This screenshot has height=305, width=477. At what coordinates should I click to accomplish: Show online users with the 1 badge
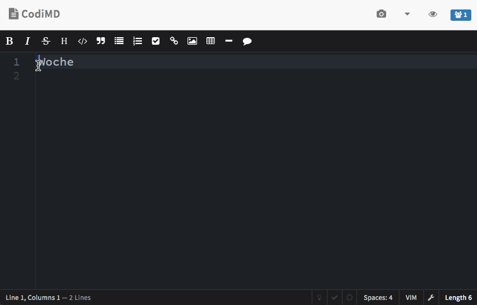tap(461, 14)
